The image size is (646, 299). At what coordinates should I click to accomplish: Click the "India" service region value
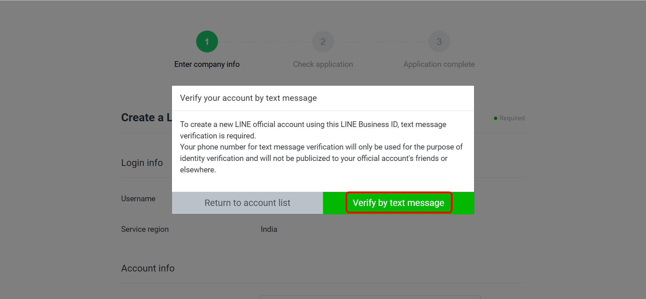coord(269,229)
